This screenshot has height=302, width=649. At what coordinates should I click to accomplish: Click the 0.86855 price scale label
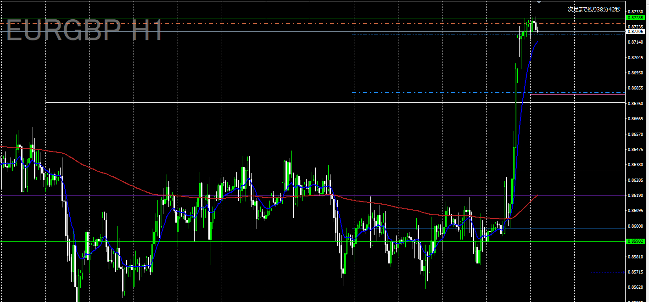636,88
